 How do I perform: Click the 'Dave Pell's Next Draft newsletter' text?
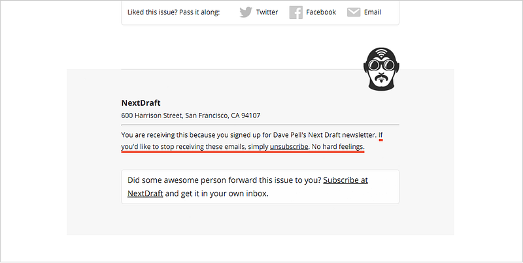[x=324, y=135]
